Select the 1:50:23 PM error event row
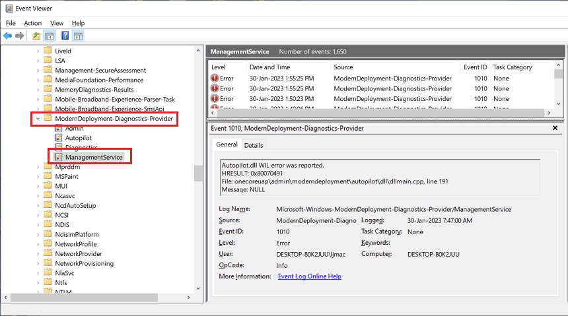This screenshot has width=568, height=316. pyautogui.click(x=380, y=99)
